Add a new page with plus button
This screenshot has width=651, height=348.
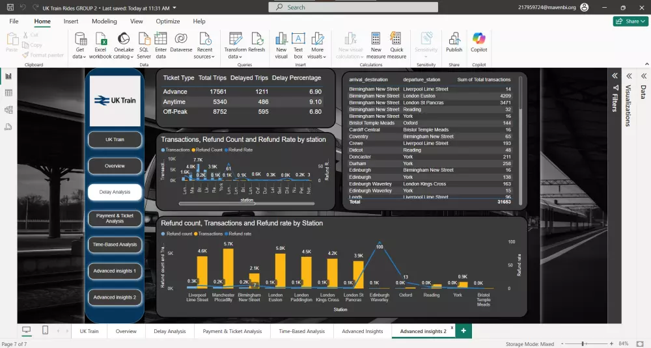(x=464, y=330)
